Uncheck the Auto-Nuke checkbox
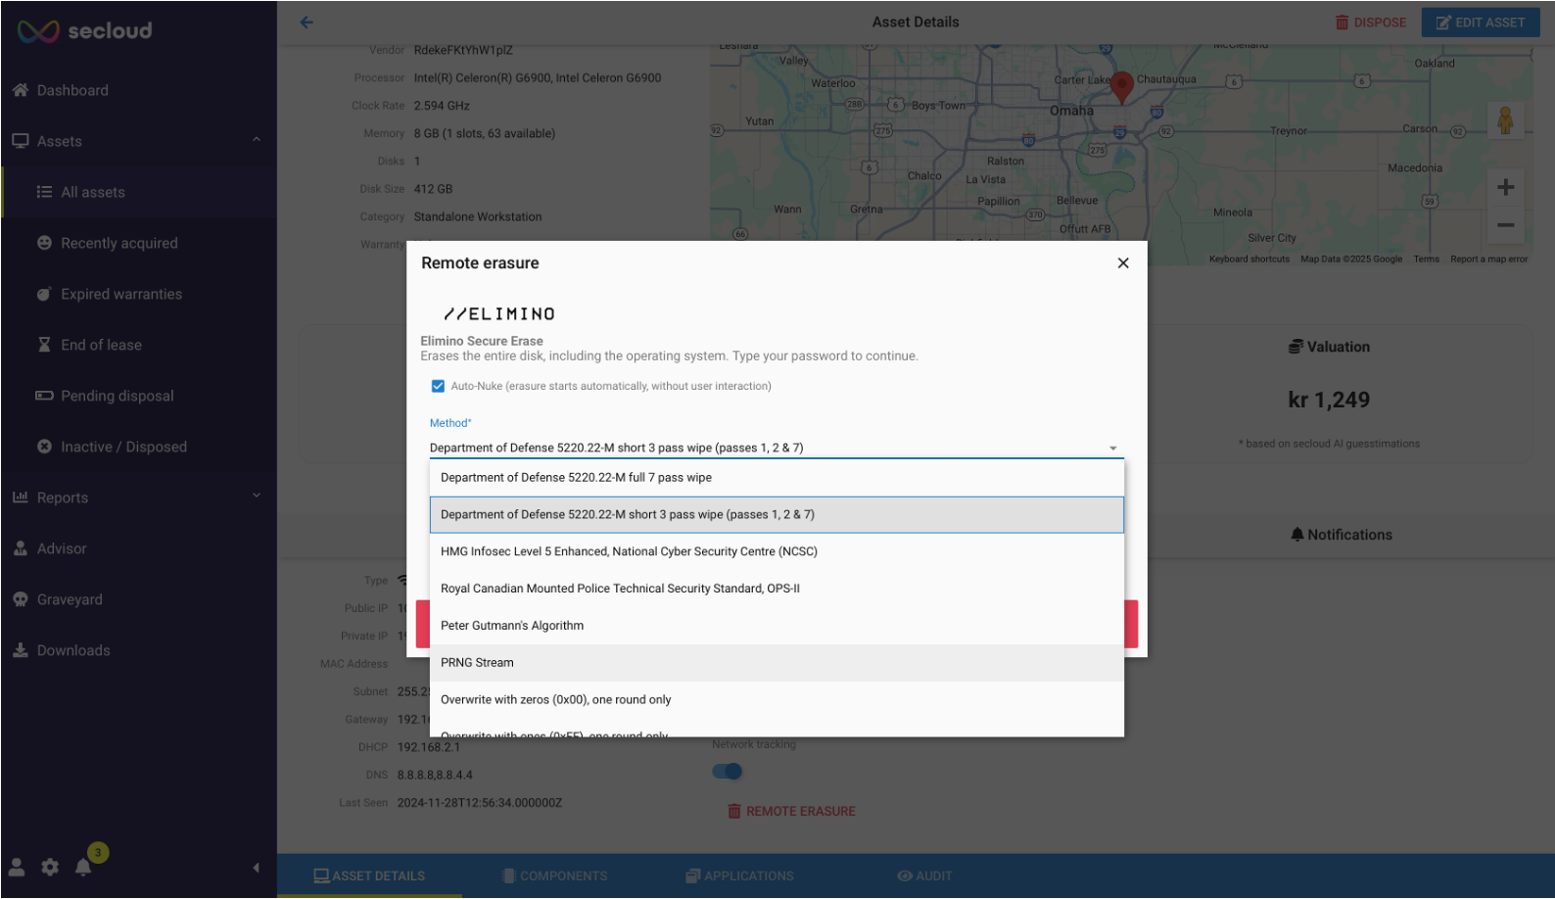Viewport: 1555px width, 899px height. (x=438, y=386)
